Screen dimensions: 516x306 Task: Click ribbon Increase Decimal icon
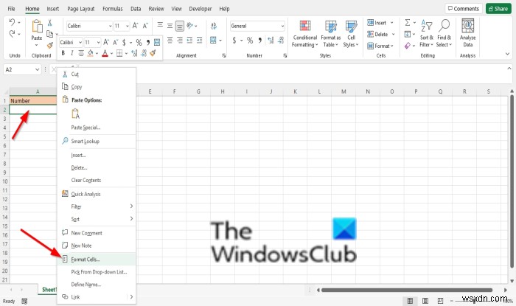[271, 40]
